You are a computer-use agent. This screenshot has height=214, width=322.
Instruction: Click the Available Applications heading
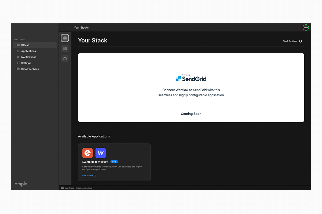(94, 136)
